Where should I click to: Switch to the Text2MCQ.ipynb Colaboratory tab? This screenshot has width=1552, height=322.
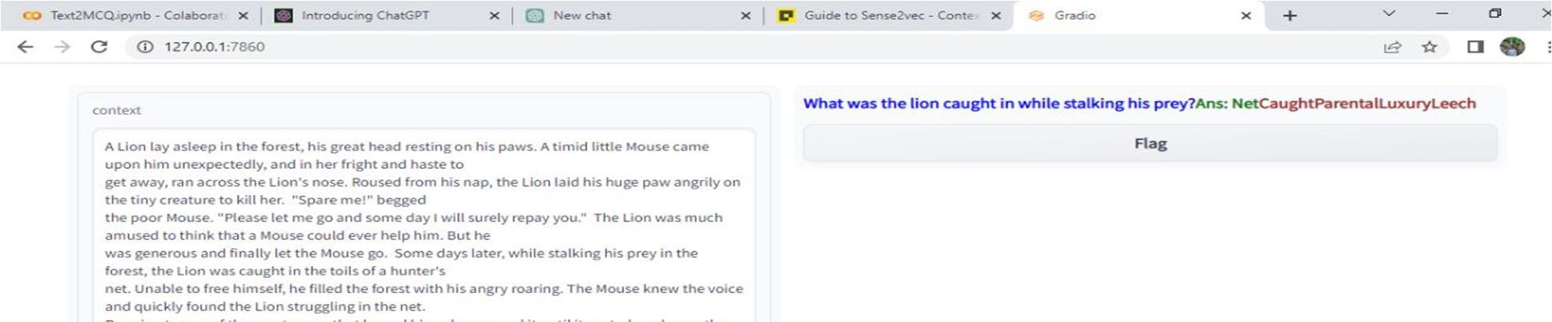(136, 15)
